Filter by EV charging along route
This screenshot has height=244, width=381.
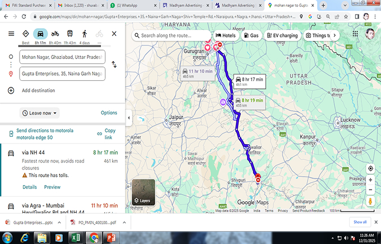(282, 35)
